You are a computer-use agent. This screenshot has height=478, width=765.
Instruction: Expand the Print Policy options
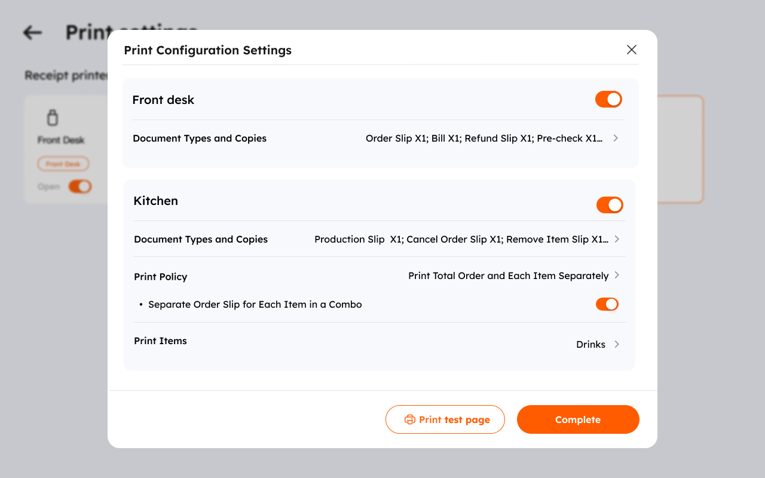[618, 275]
